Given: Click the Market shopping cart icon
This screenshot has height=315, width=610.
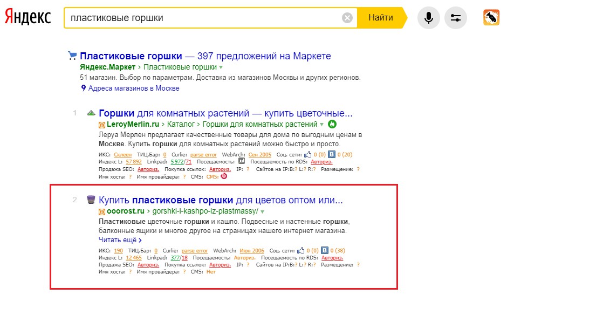Looking at the screenshot, I should [72, 56].
